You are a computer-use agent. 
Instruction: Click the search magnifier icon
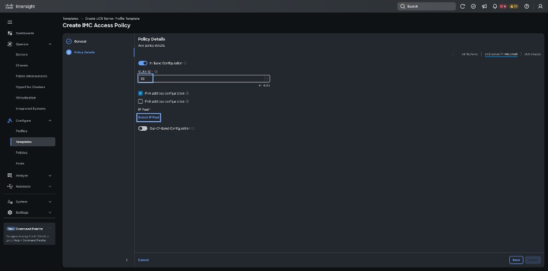tap(403, 7)
